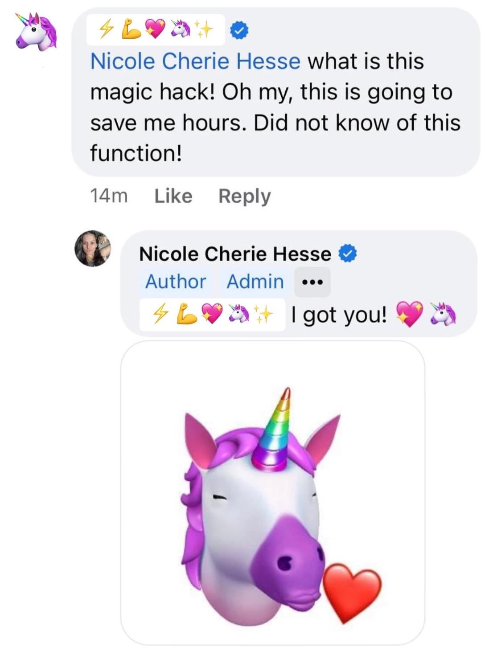489x651 pixels.
Task: Click the Author badge
Action: 176,282
